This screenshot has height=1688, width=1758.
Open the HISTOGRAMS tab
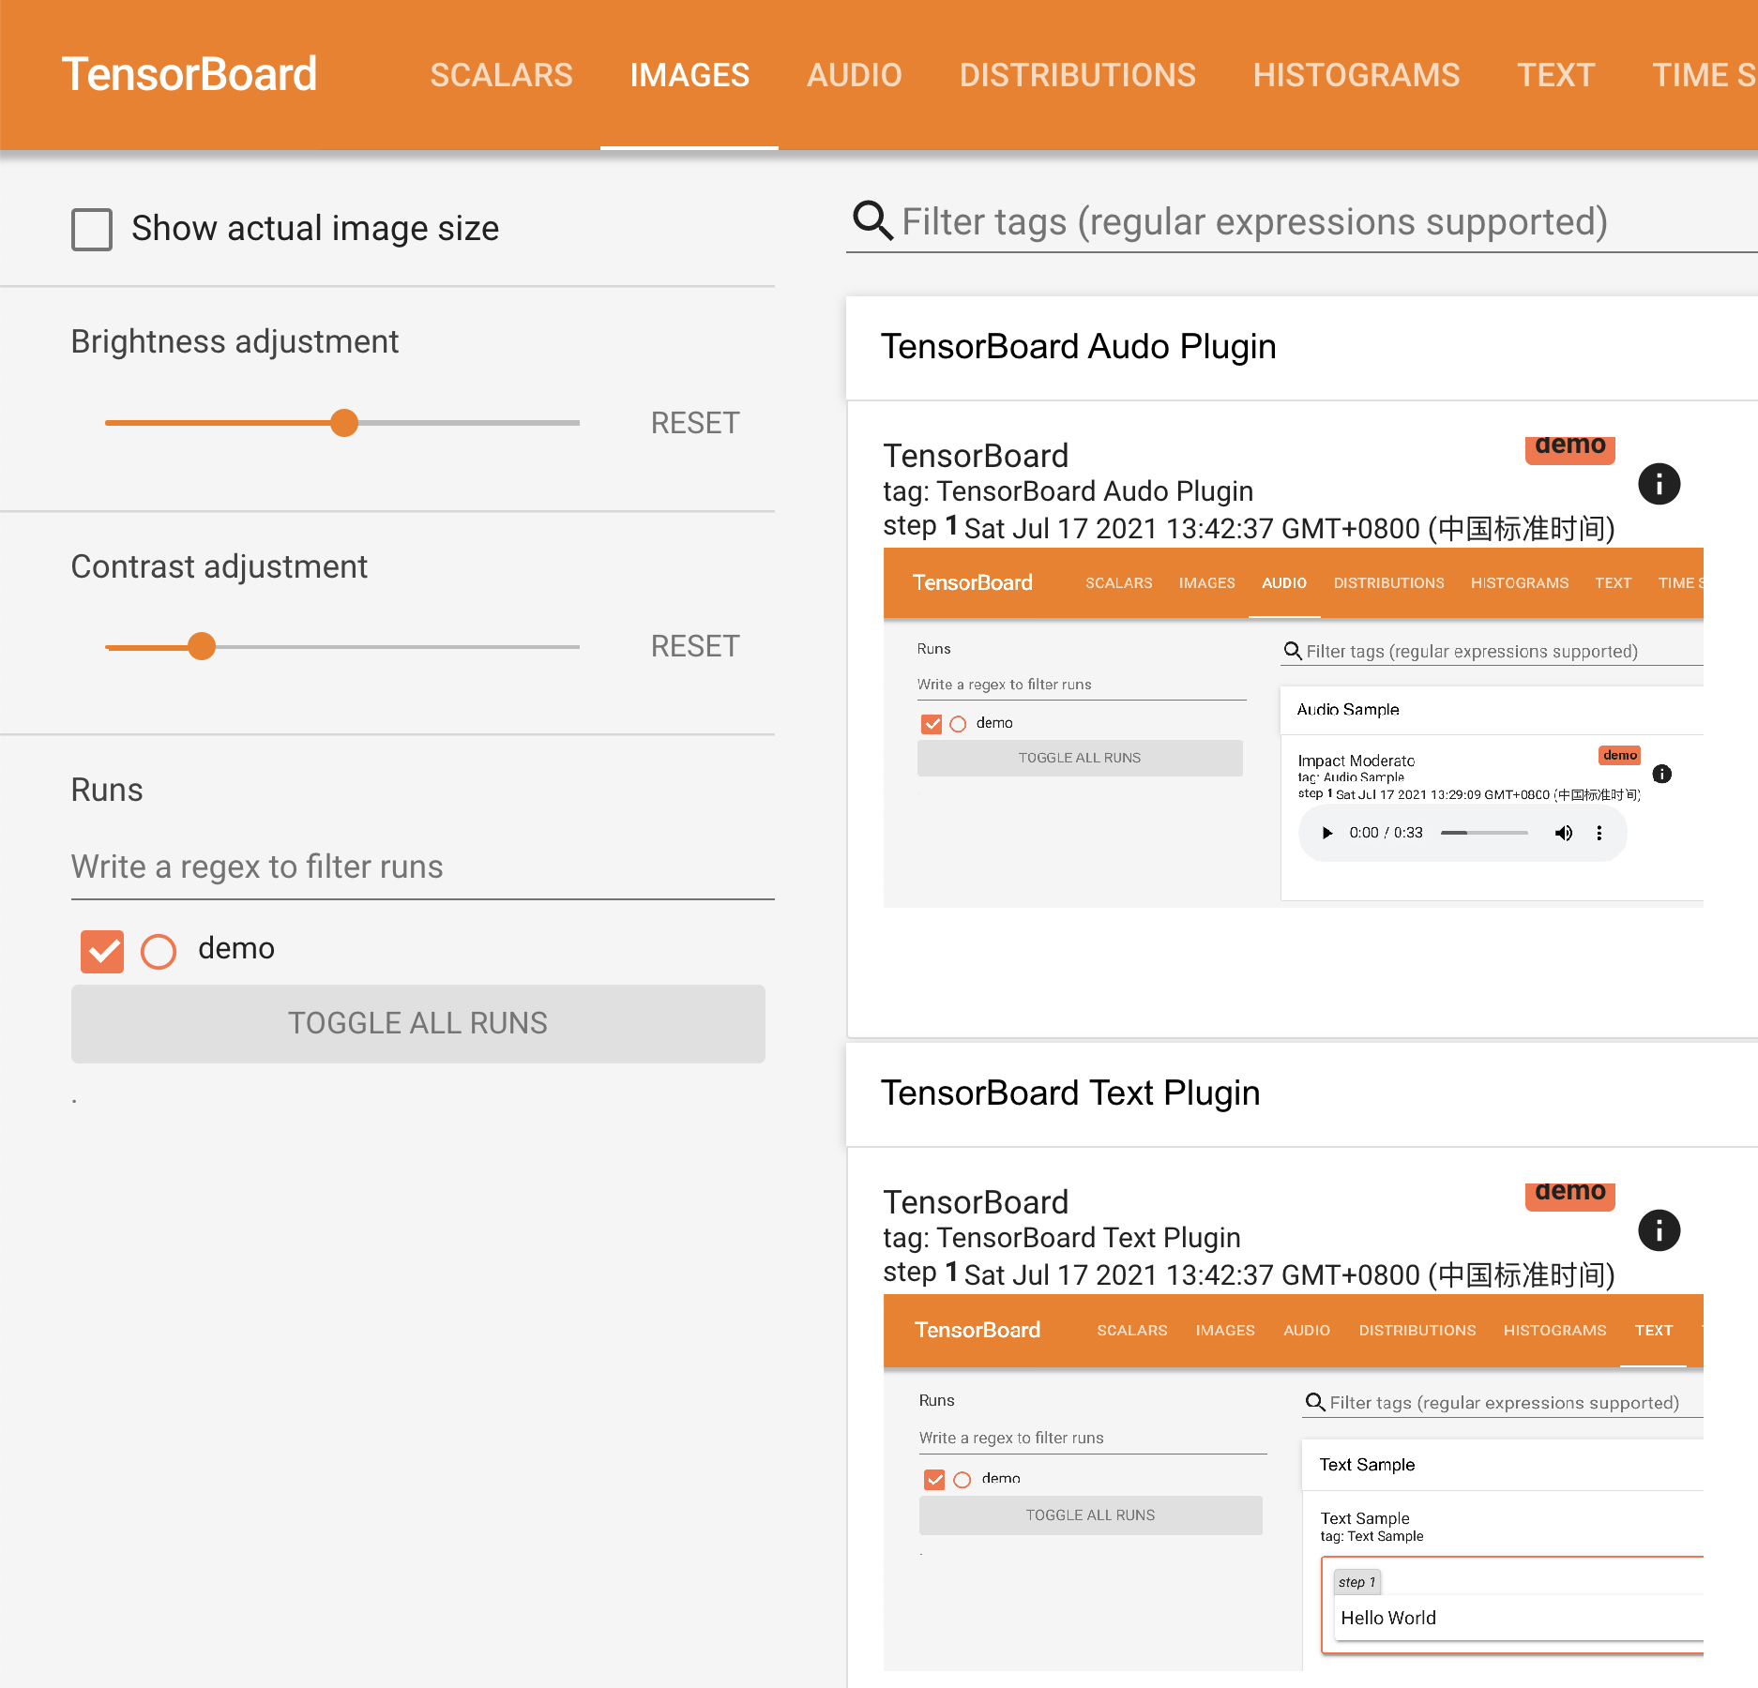(1356, 75)
